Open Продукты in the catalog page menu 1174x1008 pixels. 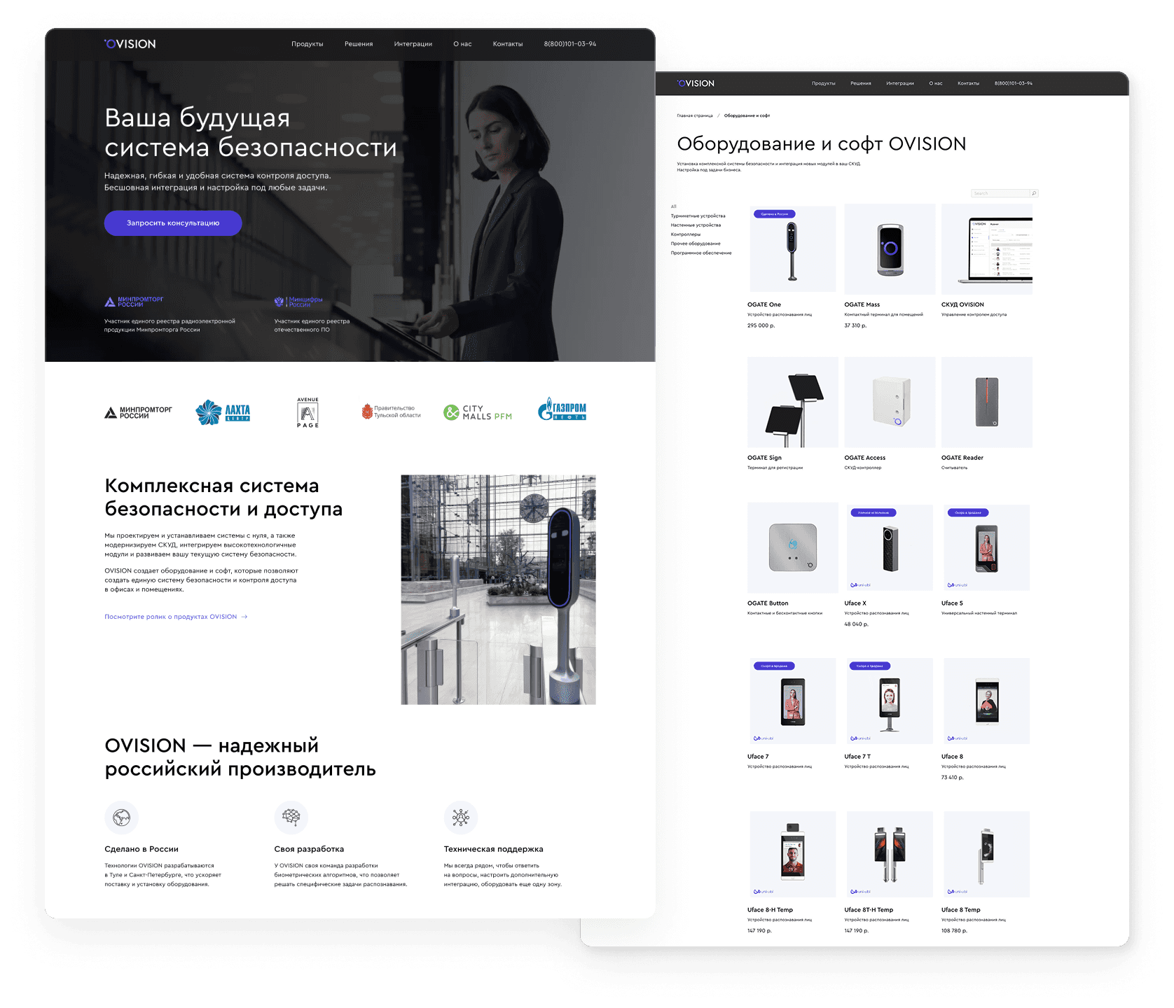[x=824, y=83]
